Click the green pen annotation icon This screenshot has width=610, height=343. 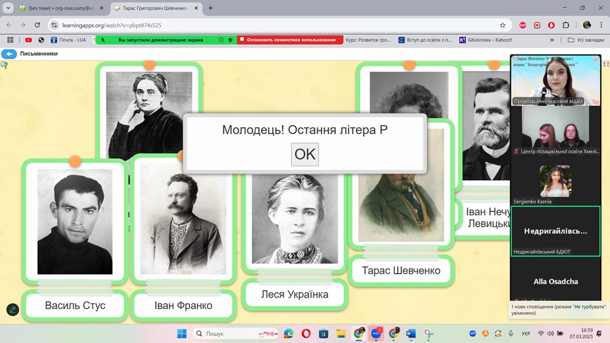13,310
